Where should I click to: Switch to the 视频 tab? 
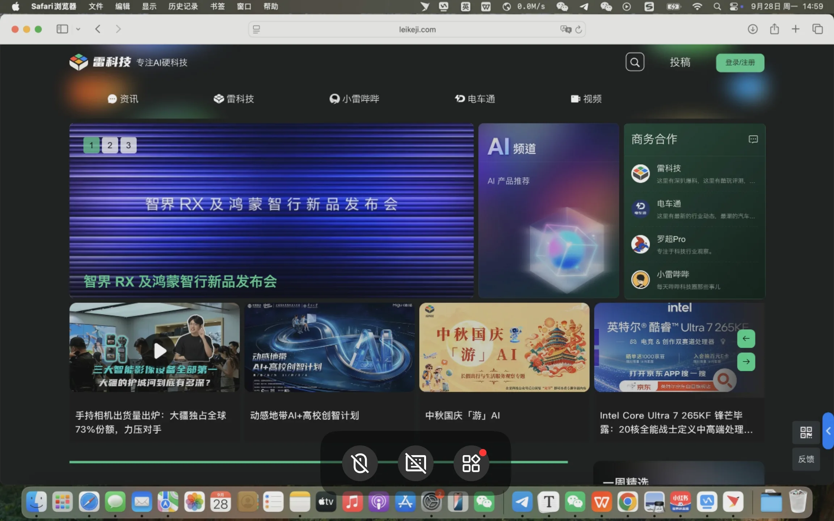[x=586, y=99]
